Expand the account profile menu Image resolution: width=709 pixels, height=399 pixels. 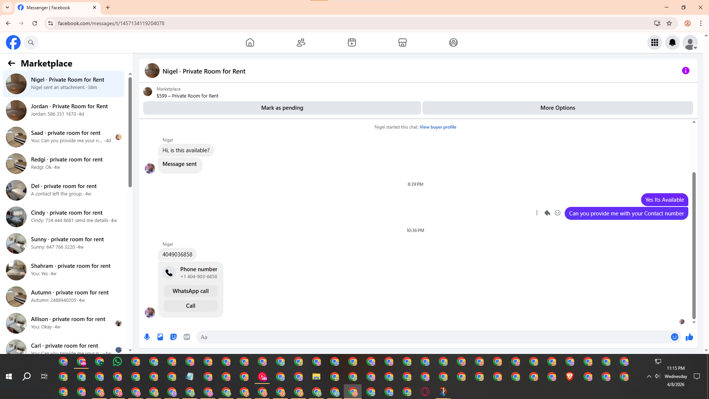(690, 42)
